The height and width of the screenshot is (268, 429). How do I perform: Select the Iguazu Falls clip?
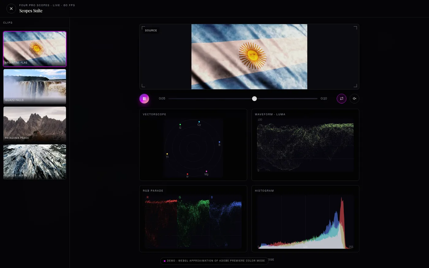pyautogui.click(x=35, y=87)
